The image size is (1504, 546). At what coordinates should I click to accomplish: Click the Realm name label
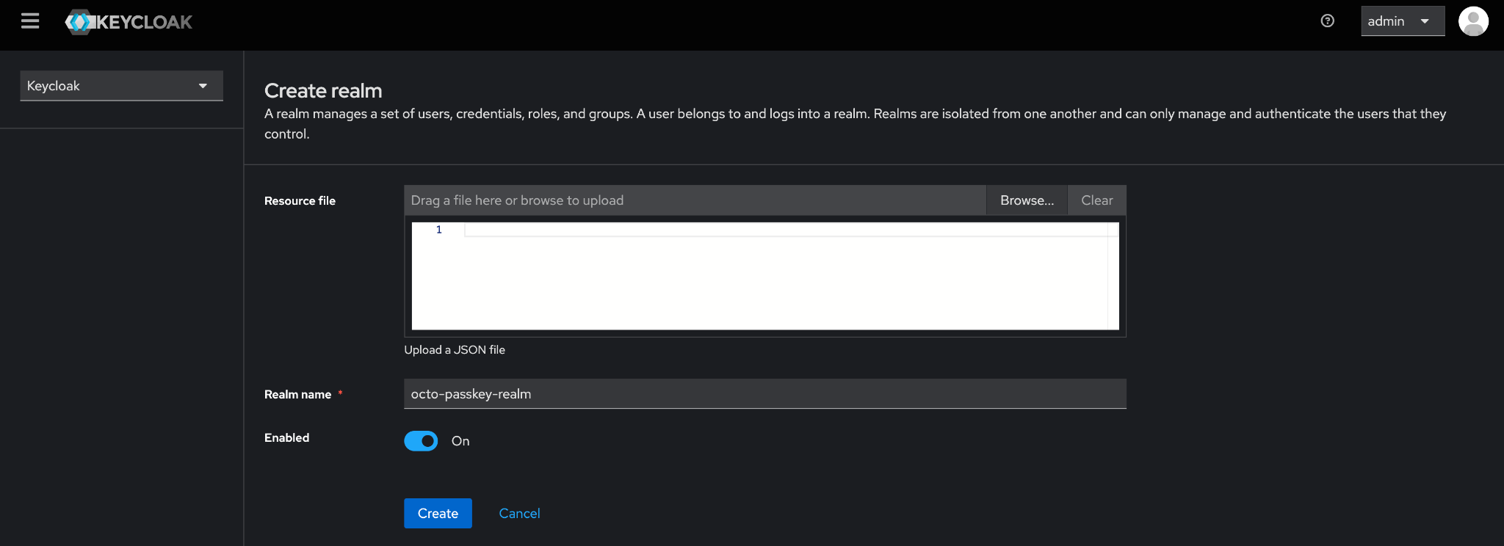pos(297,395)
